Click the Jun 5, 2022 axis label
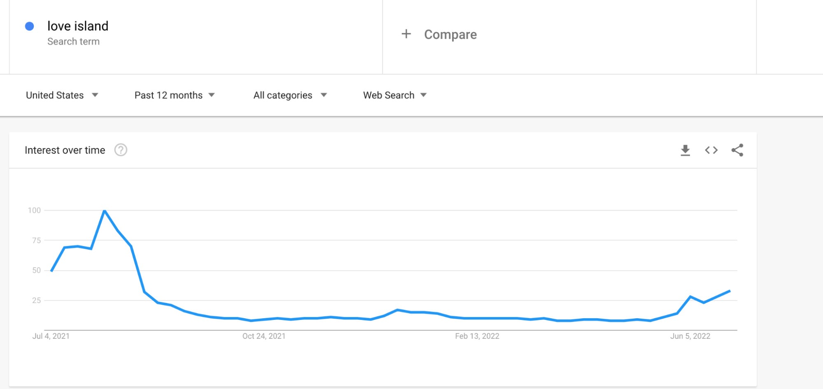 point(690,336)
